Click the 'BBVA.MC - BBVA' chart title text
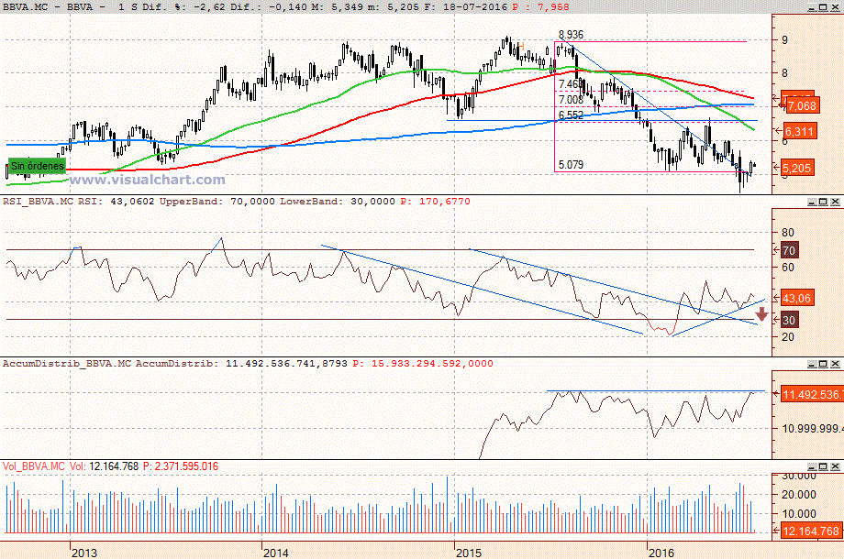844x559 pixels. 48,7
